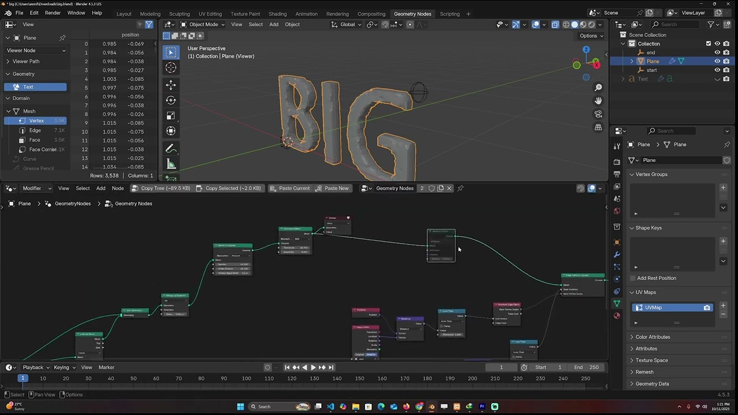Viewport: 738px width, 415px height.
Task: Hide the start object via eye icon
Action: (x=717, y=70)
